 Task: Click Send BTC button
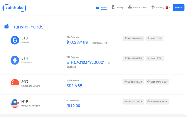155,38
